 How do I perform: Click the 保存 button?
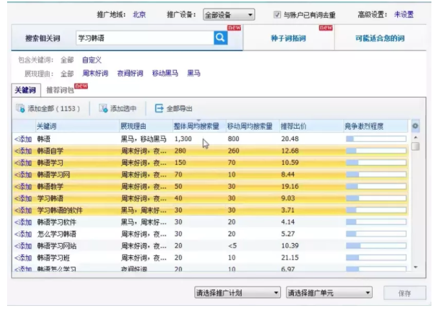(405, 293)
